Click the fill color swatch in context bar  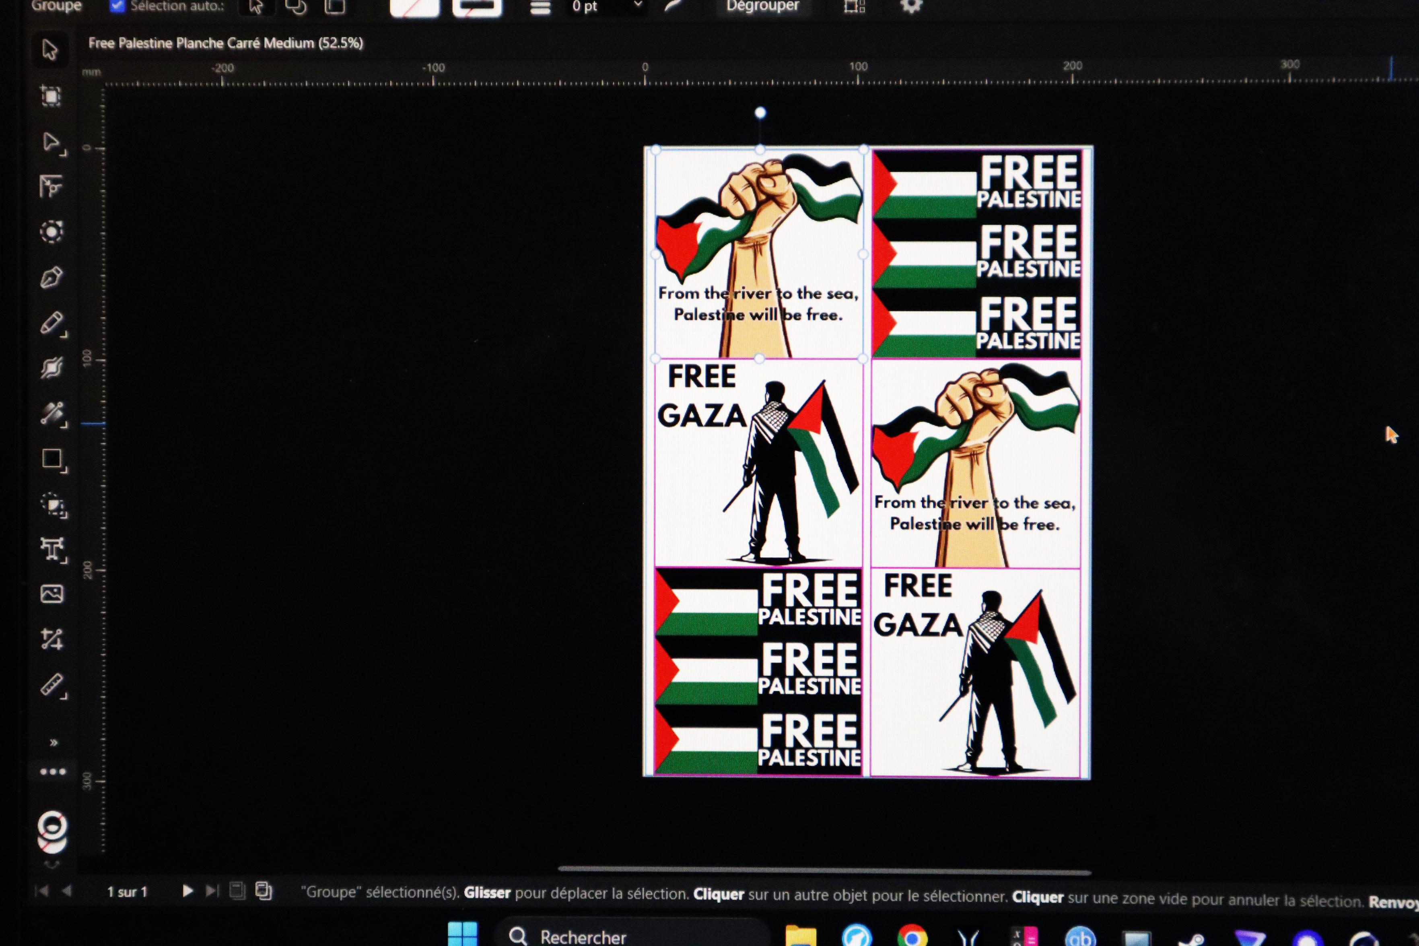click(414, 7)
